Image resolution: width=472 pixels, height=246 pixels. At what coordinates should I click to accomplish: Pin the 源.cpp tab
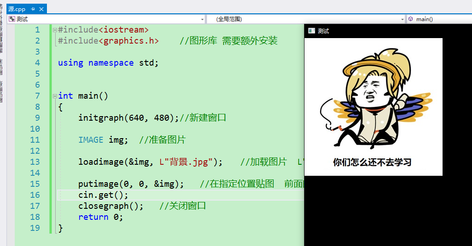tap(33, 9)
